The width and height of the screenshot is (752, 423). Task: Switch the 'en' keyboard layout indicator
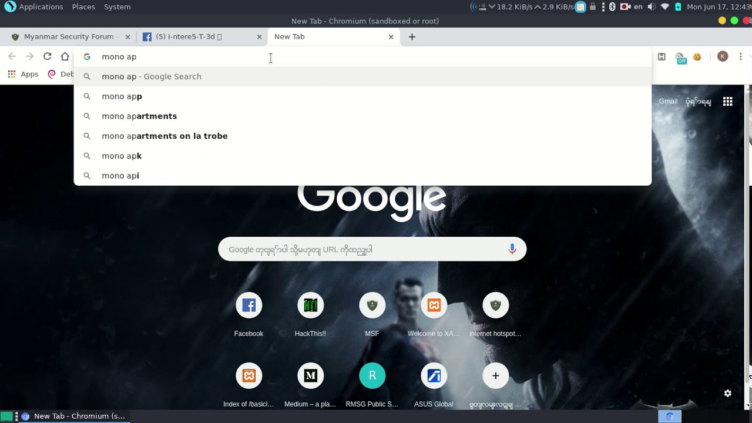tap(639, 7)
